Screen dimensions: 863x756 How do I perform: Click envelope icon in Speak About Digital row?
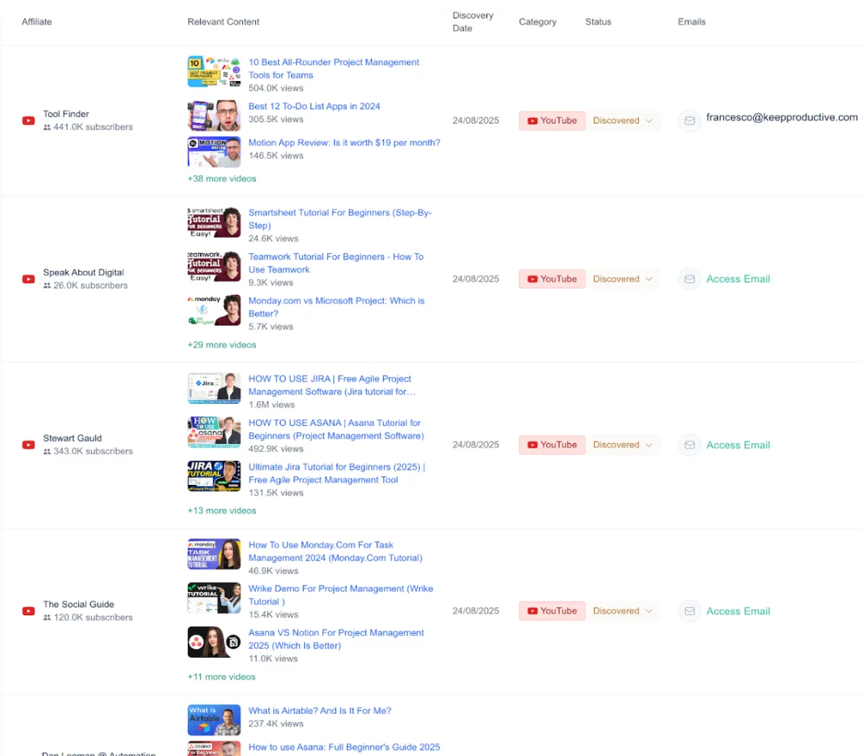pos(689,279)
